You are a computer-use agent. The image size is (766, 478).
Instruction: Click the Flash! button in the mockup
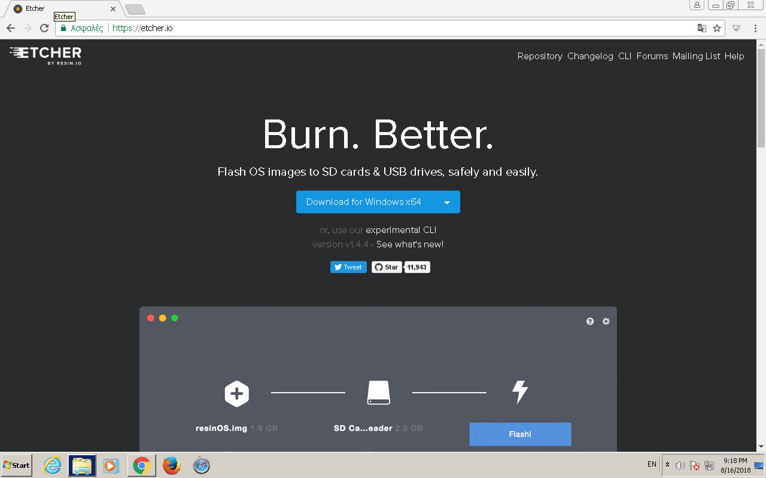pyautogui.click(x=520, y=434)
